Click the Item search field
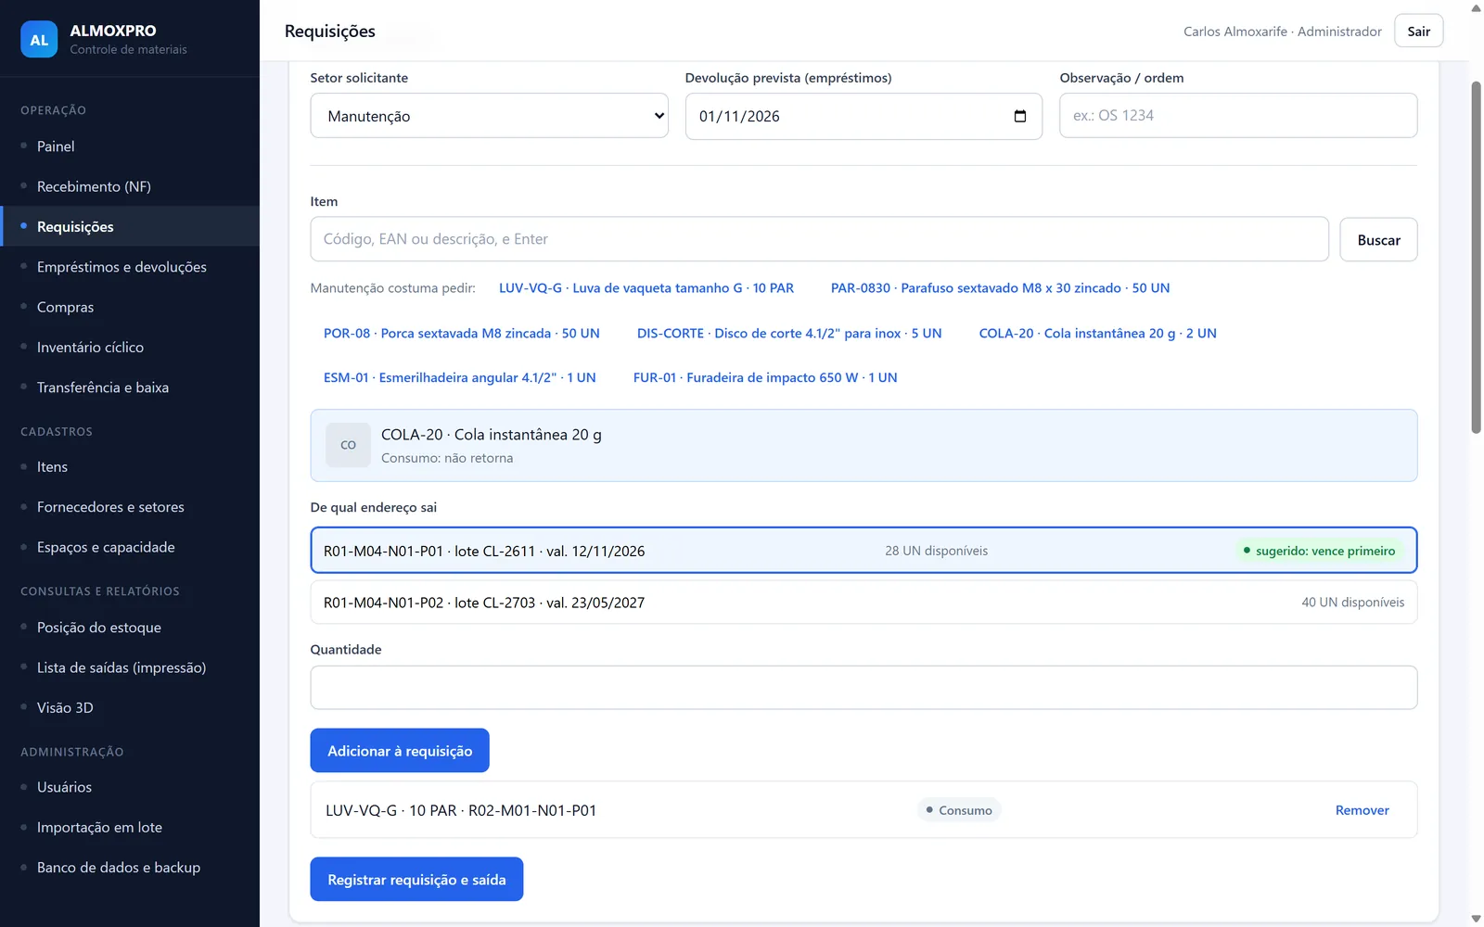 (819, 239)
